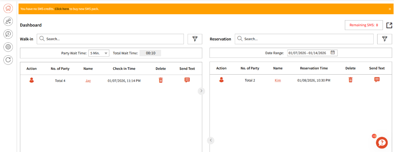Open the Kim reservation name link

tap(278, 80)
